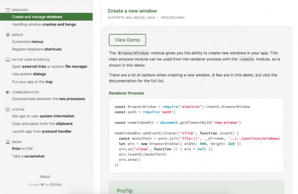Open Print to PDF item
The width and height of the screenshot is (298, 194).
click(23, 148)
